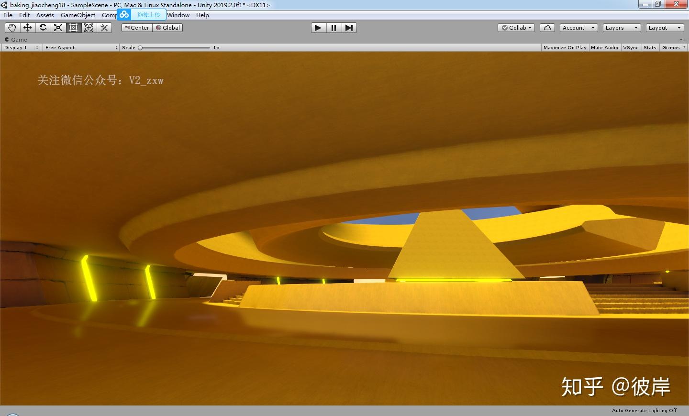Expand the Gizmos dropdown arrow

pos(684,48)
